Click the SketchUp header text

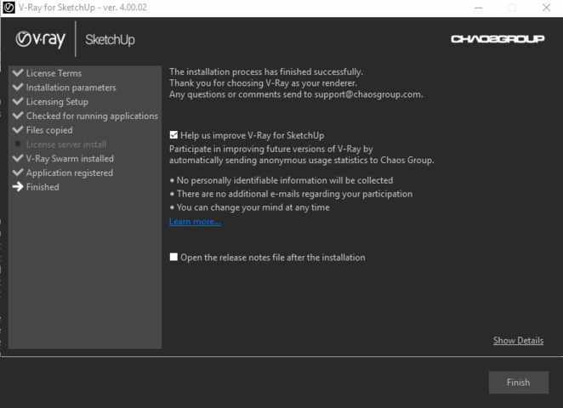pos(110,39)
